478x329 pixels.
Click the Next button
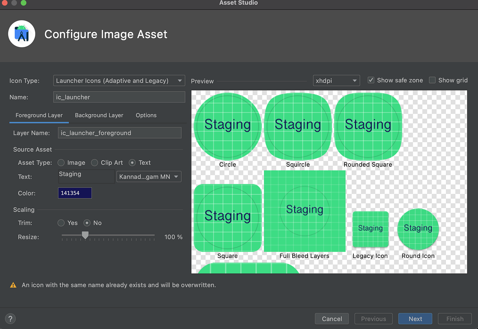(415, 319)
